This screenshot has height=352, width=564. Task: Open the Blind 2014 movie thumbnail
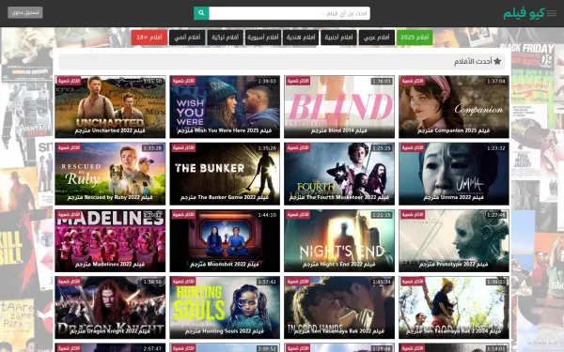pyautogui.click(x=339, y=107)
